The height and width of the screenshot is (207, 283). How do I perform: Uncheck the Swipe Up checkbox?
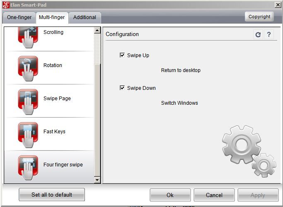(x=122, y=55)
